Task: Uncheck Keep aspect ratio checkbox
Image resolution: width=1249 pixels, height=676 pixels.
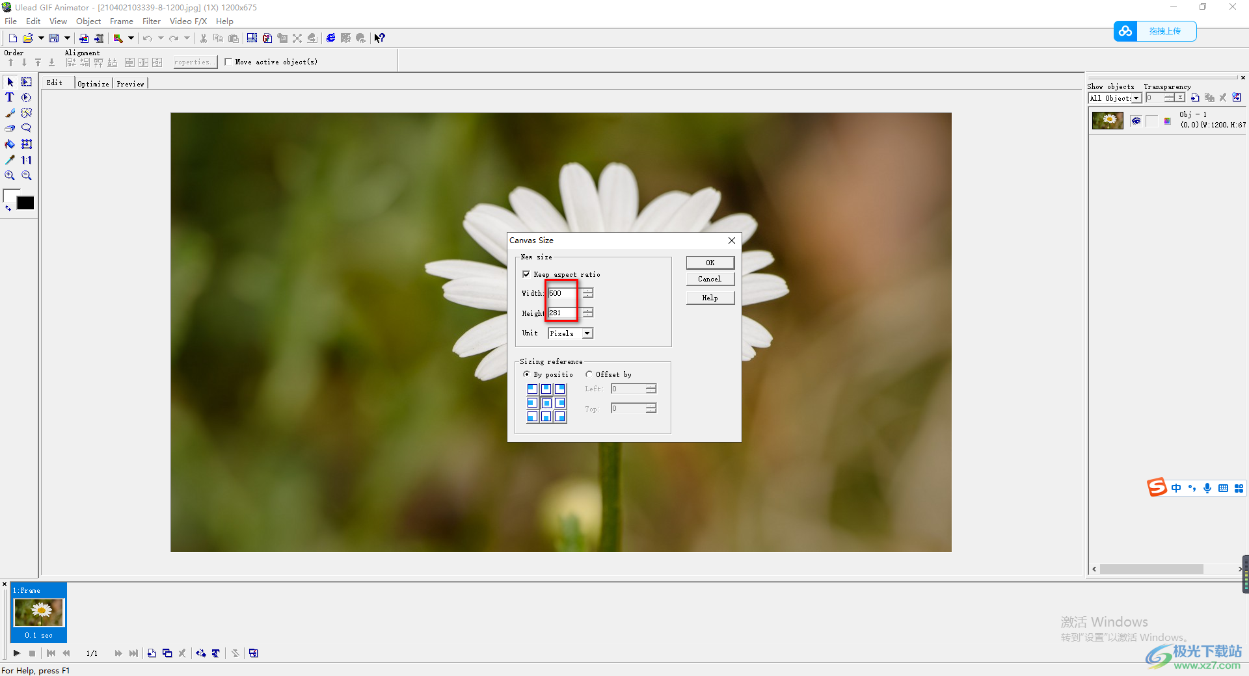Action: (526, 274)
